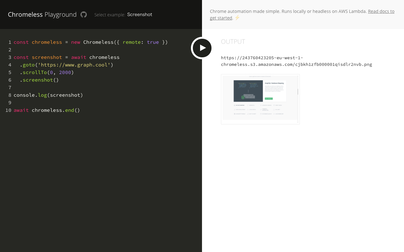The width and height of the screenshot is (404, 252).
Task: Place cursor on the .screenshot() line
Action: (39, 80)
